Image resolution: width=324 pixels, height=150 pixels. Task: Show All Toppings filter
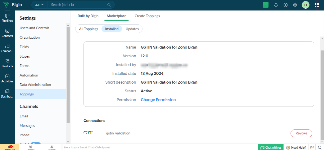click(x=88, y=29)
